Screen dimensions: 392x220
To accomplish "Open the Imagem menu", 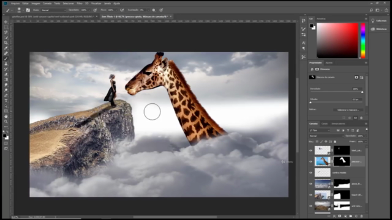I will 36,4.
